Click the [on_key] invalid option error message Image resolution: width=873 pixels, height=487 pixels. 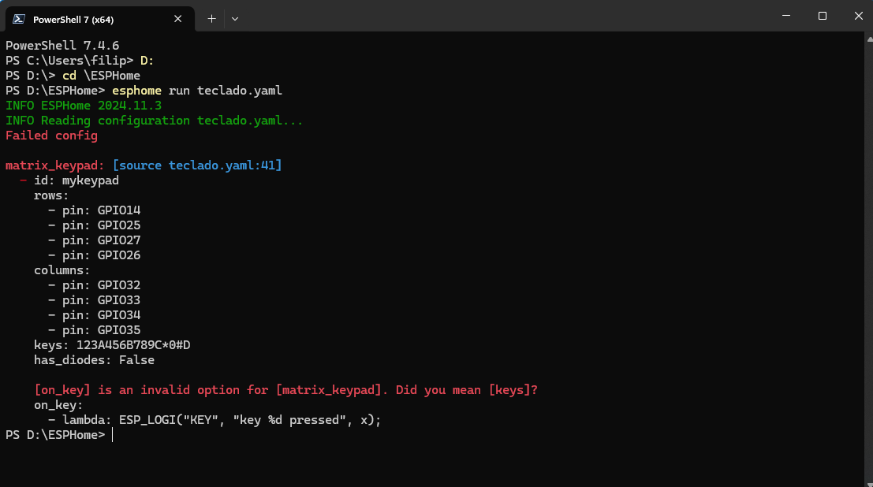pyautogui.click(x=286, y=390)
